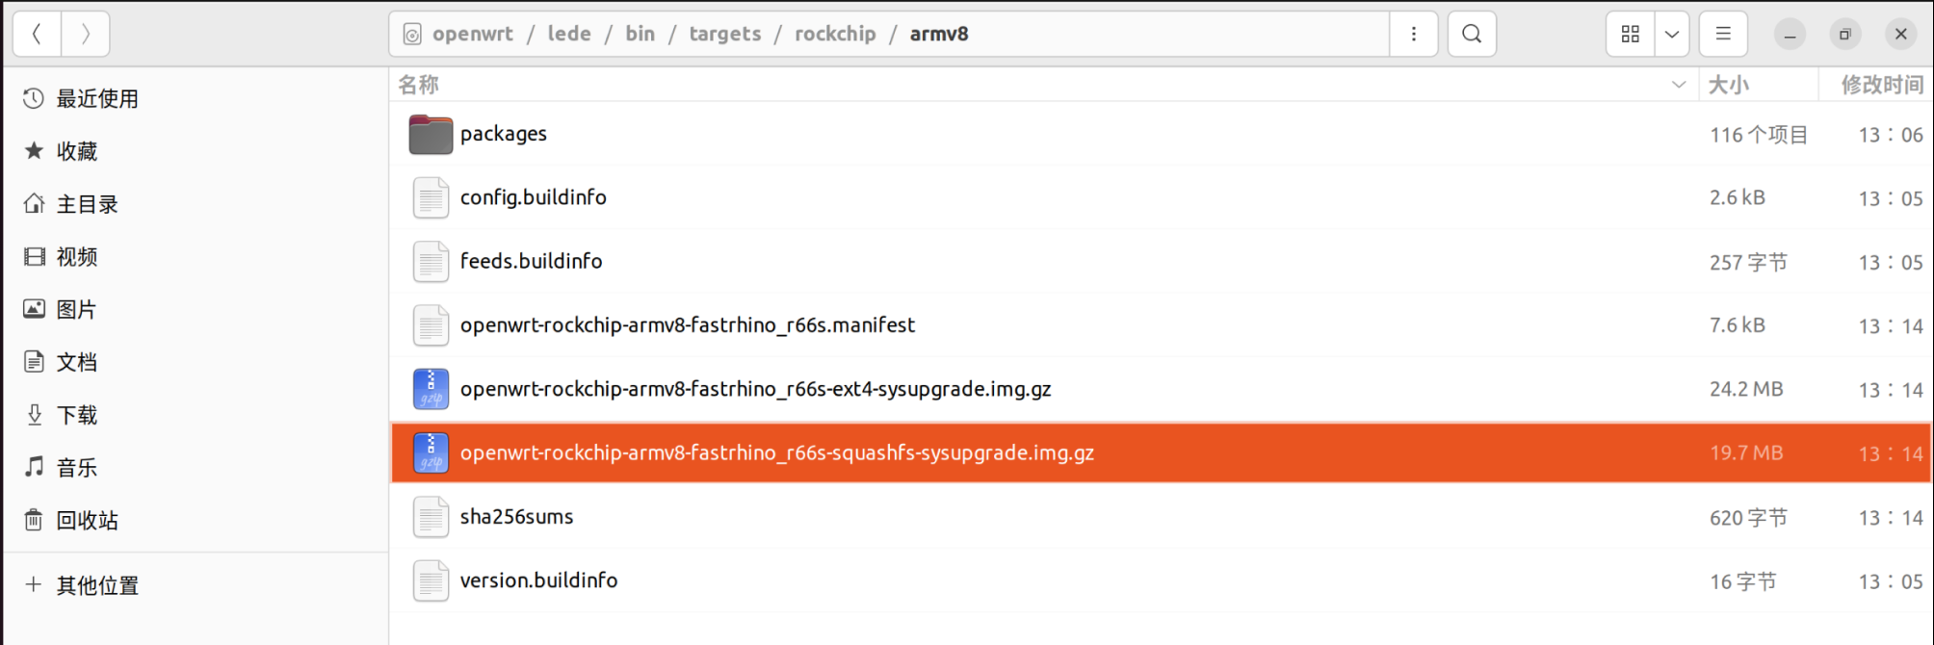Minimize the file manager window
The image size is (1934, 645).
(x=1790, y=35)
